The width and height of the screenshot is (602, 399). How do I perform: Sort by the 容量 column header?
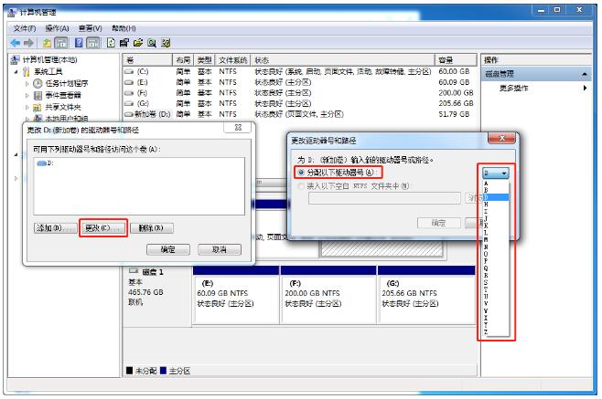[457, 60]
